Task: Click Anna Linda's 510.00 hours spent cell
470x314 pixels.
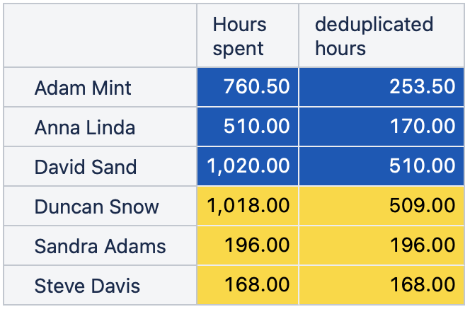Action: [248, 127]
